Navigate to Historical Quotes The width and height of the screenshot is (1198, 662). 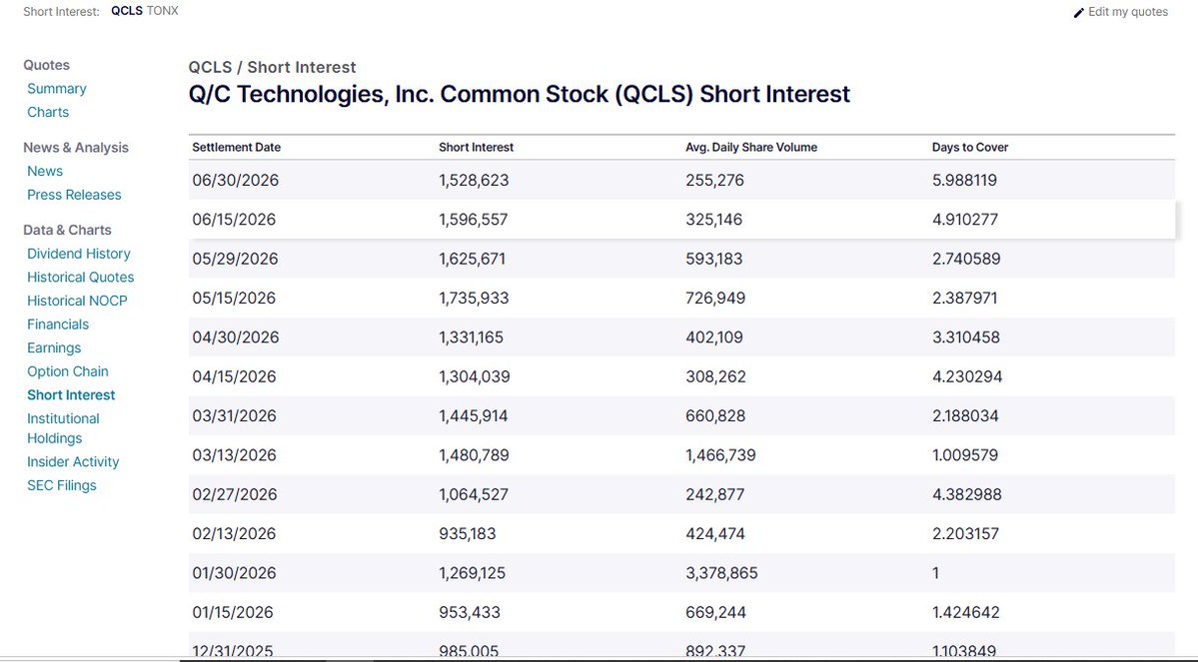80,278
